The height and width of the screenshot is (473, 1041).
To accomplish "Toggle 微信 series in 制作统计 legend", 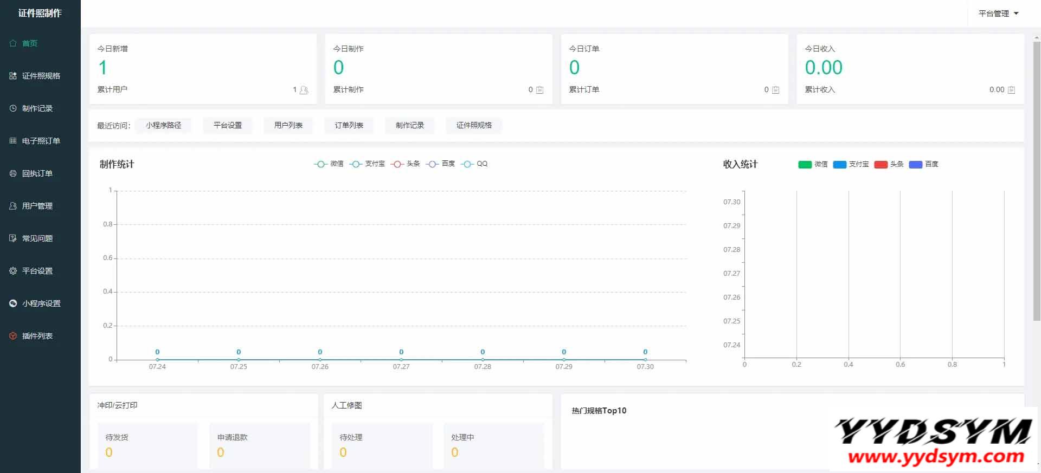I will (x=329, y=164).
